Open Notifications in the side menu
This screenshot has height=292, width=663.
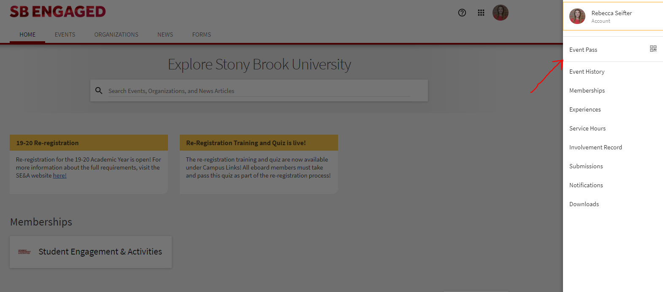click(x=613, y=185)
